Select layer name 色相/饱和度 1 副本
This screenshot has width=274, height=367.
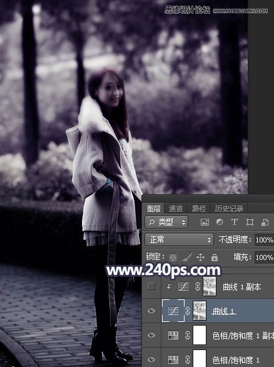tap(243, 336)
